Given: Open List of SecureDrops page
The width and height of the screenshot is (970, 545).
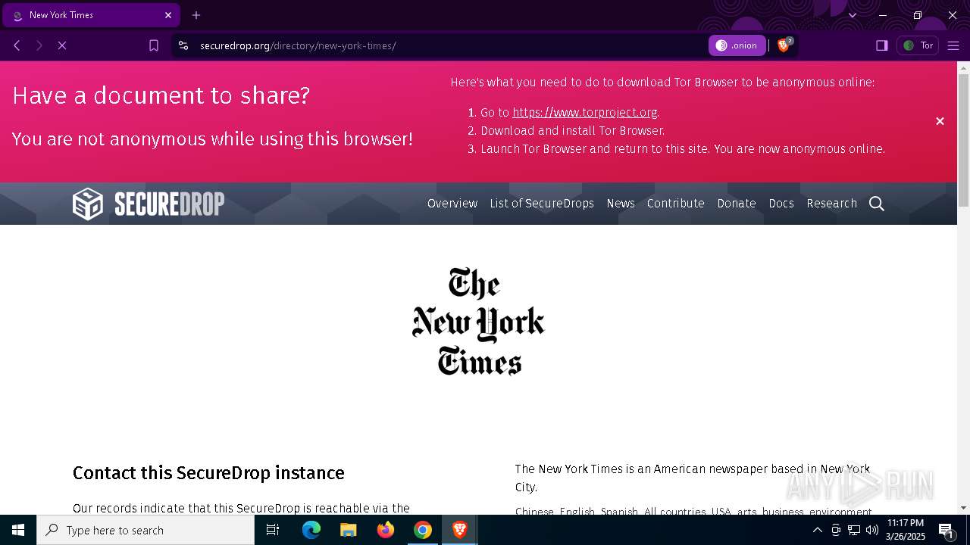Looking at the screenshot, I should tap(542, 203).
